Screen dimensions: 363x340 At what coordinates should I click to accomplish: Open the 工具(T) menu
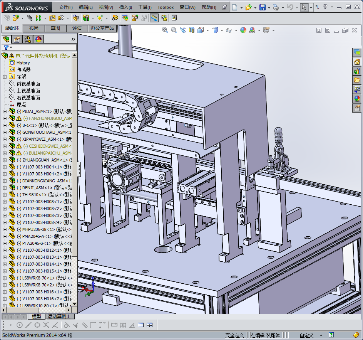[145, 7]
